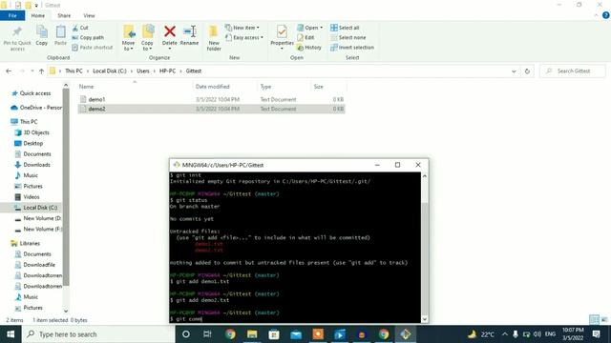Click the Explorer help question mark icon
The width and height of the screenshot is (611, 343).
(x=605, y=15)
